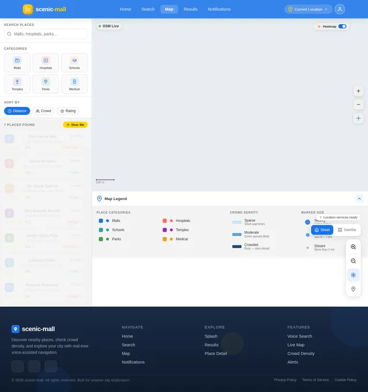Image resolution: width=368 pixels, height=392 pixels.
Task: Open the Privacy Policy footer link
Action: (x=285, y=380)
